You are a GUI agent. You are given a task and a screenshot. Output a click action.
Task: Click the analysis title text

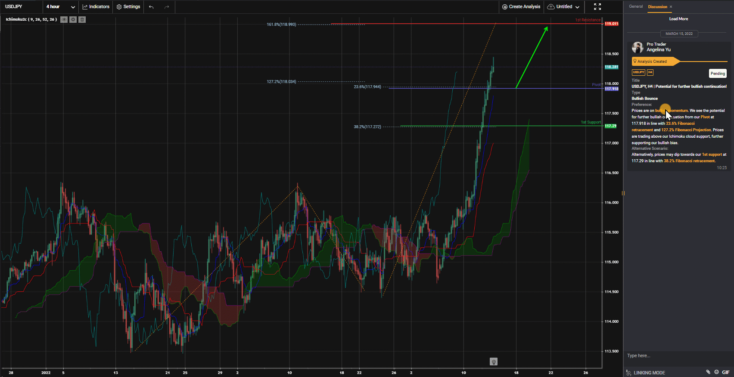tap(679, 87)
